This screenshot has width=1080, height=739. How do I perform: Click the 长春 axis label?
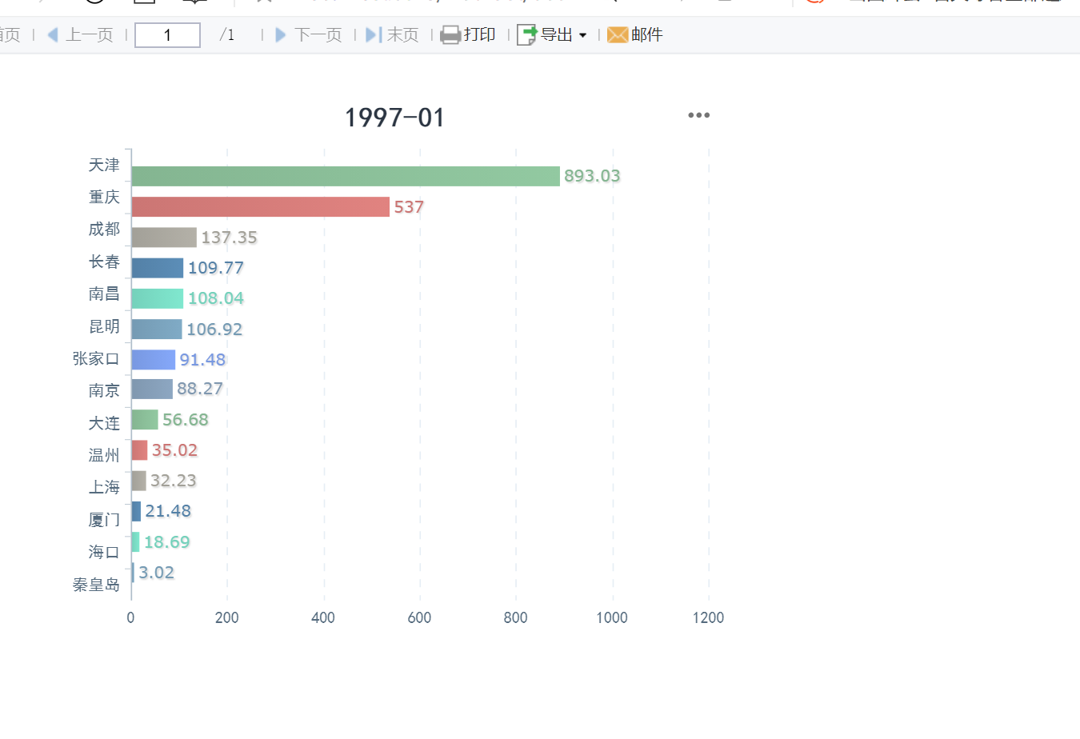(104, 262)
